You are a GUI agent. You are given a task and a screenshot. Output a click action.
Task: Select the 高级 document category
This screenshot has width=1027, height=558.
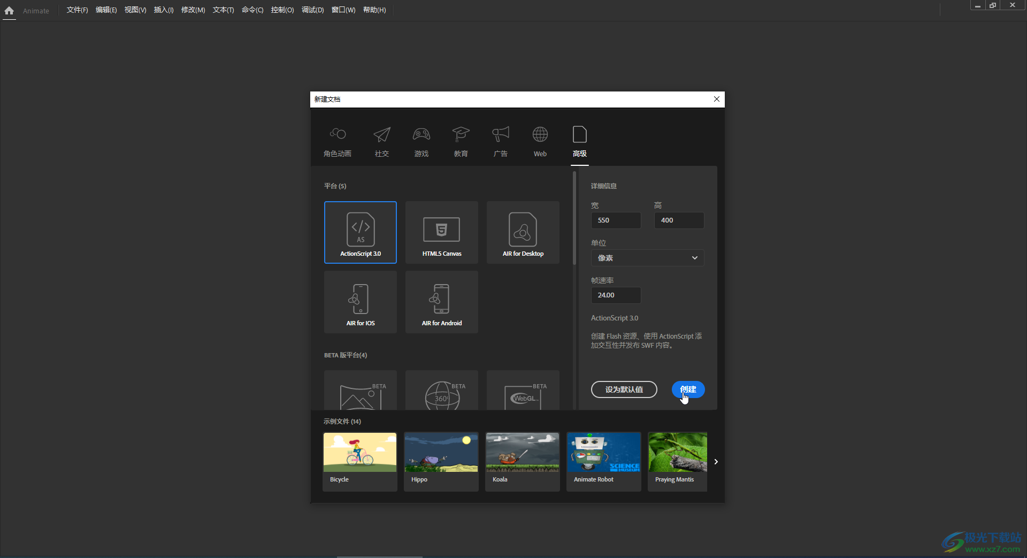580,142
